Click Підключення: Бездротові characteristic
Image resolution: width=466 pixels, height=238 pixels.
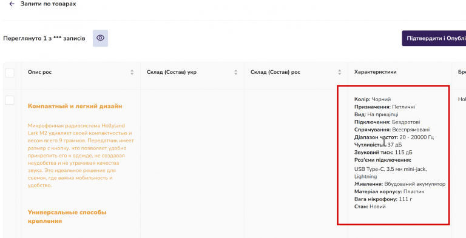(387, 122)
